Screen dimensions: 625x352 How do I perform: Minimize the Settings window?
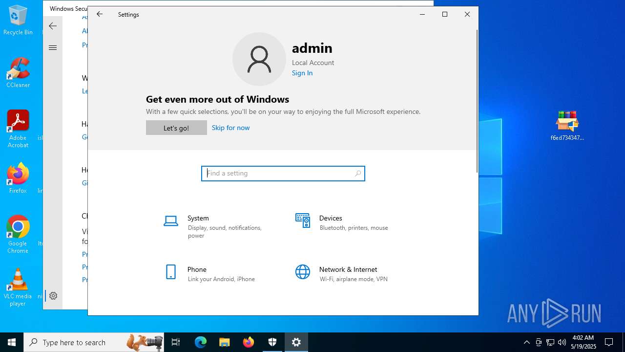422,14
